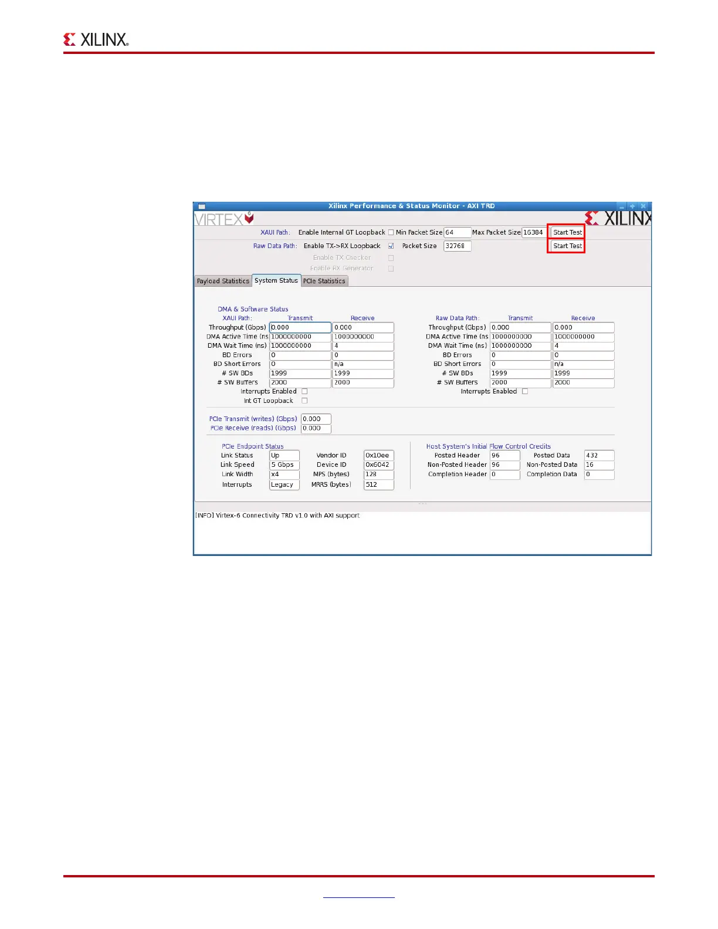Click XAUI Transmit DMA Active Time field
Viewport: 718px width, 929px height.
click(x=300, y=337)
